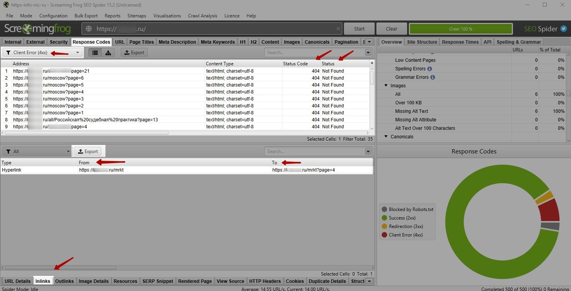Click plus icon to add table column
The height and width of the screenshot is (291, 571).
[x=372, y=63]
